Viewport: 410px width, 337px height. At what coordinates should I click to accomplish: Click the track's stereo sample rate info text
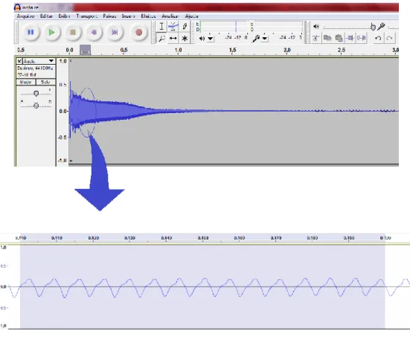(x=35, y=68)
